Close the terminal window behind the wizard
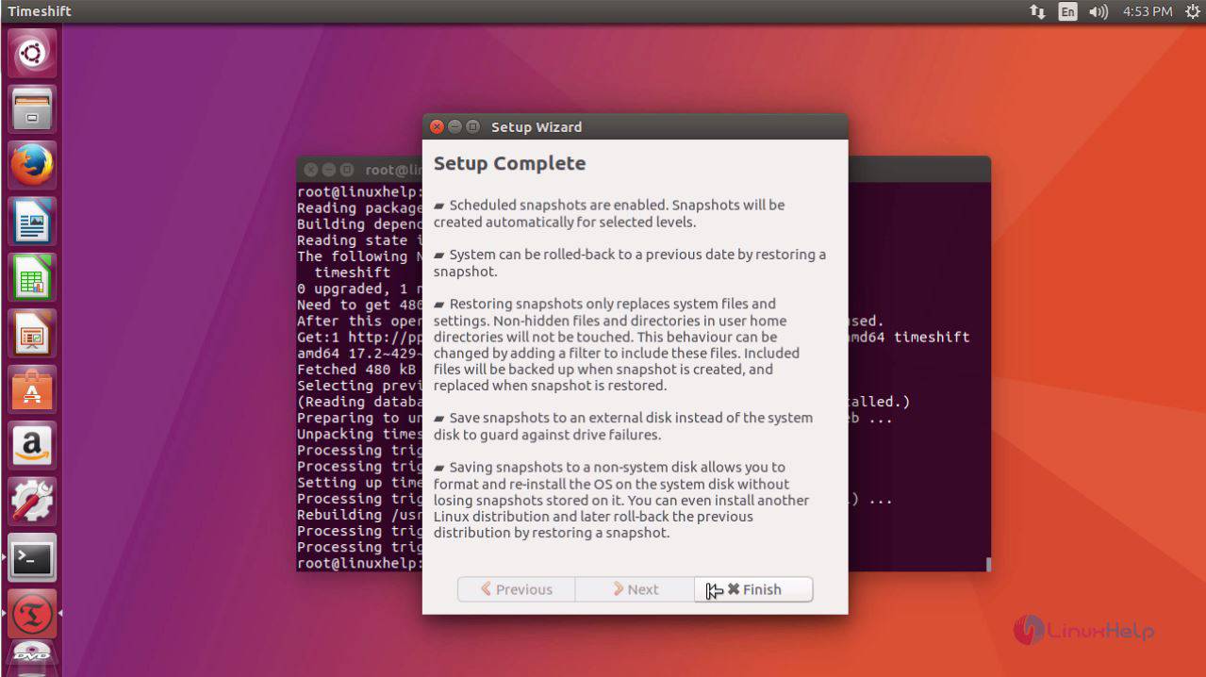Screen dimensions: 1206x677 coord(310,170)
